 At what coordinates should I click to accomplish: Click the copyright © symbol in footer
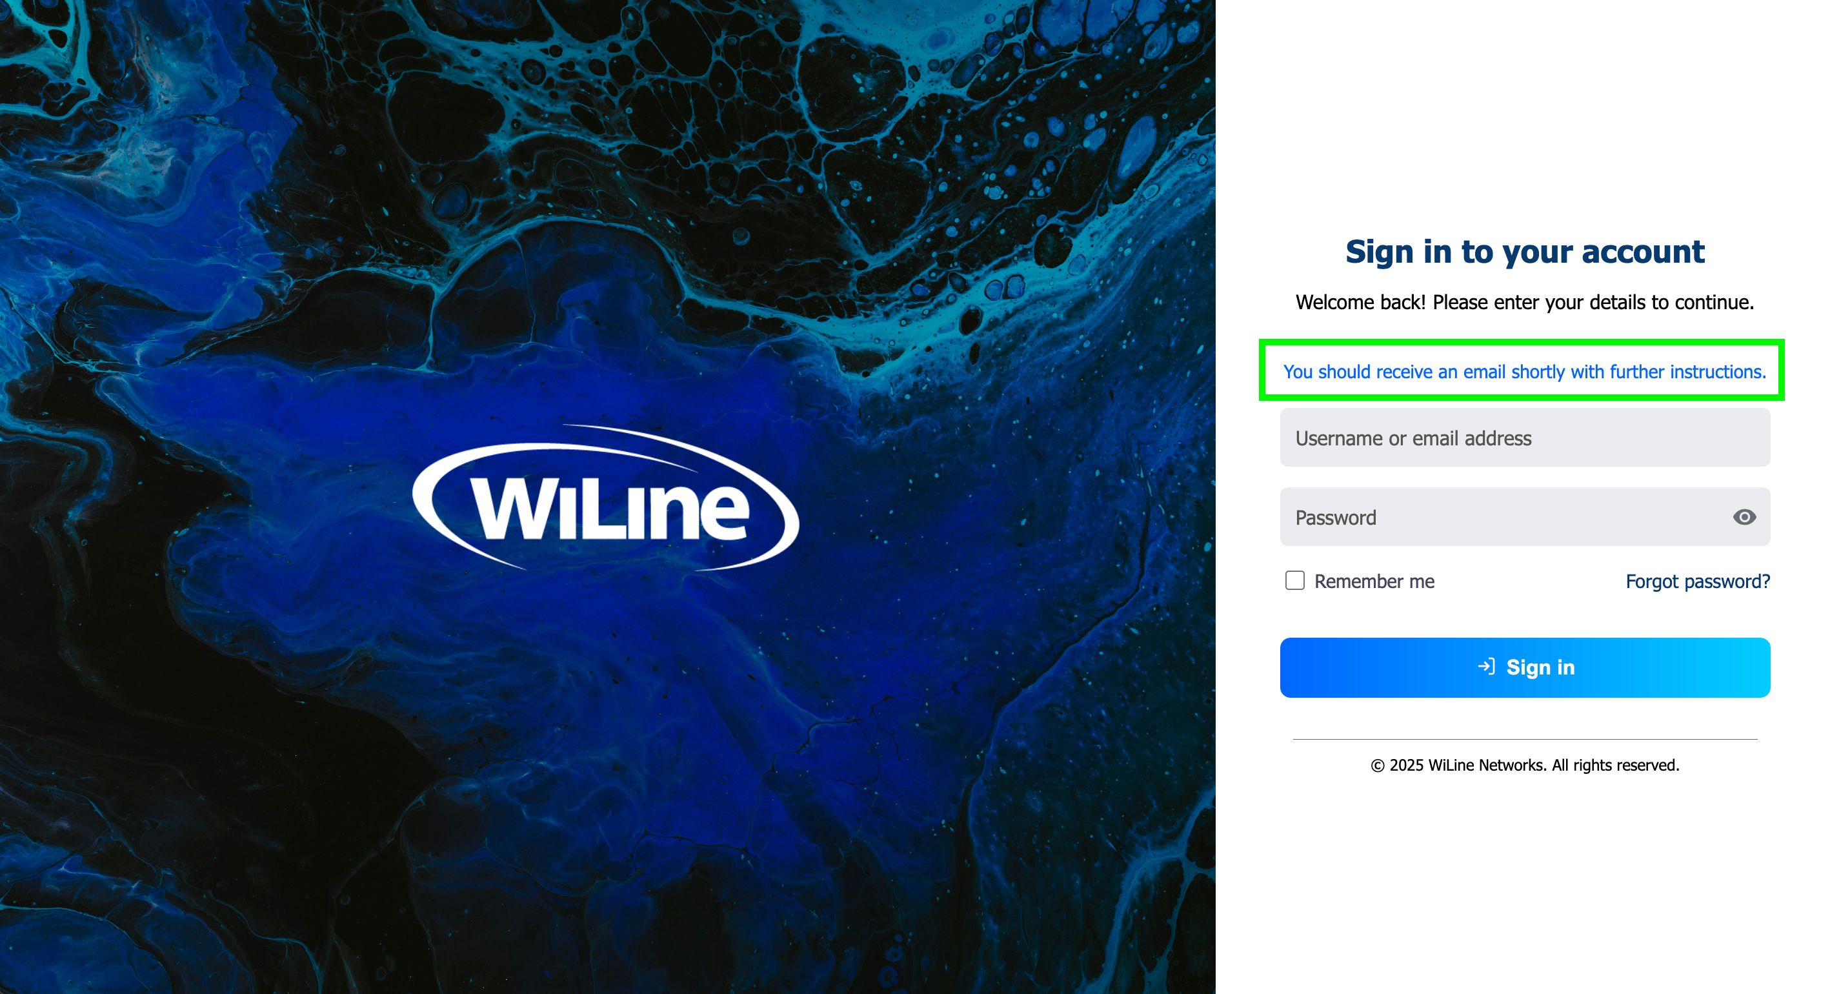(x=1377, y=766)
